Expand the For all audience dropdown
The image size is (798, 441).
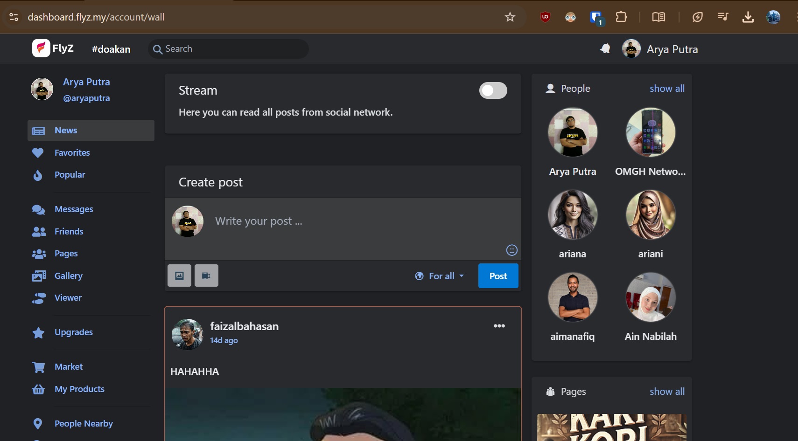[x=440, y=276]
